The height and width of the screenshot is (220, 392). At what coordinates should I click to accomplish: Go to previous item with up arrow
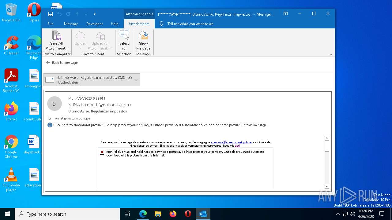[77, 14]
